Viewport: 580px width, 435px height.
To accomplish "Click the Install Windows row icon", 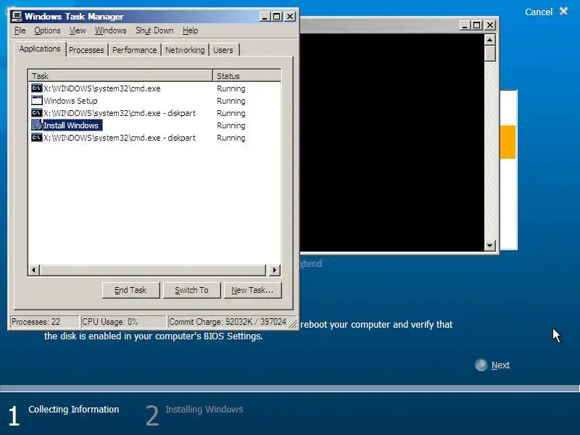I will [37, 125].
